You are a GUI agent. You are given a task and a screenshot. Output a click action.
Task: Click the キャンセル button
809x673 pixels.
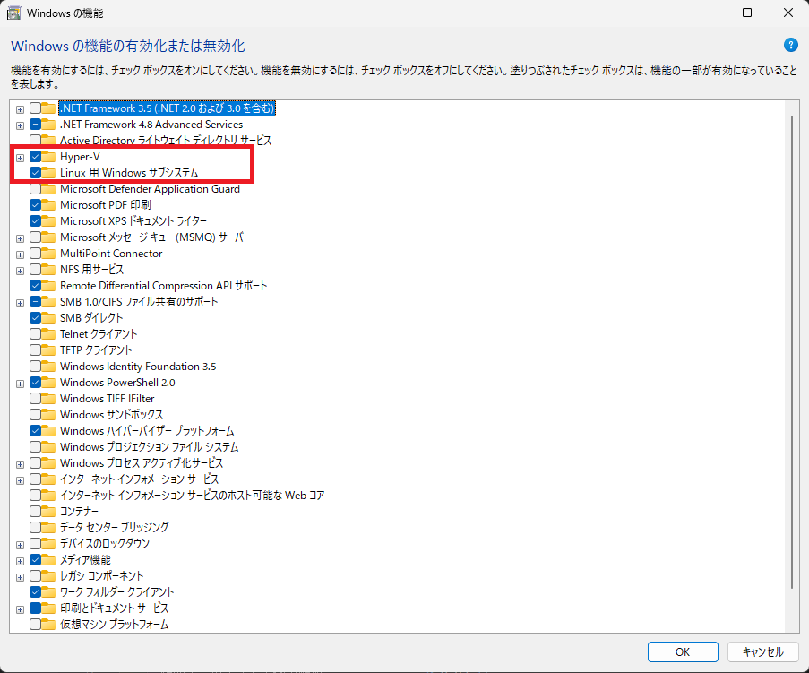click(762, 651)
